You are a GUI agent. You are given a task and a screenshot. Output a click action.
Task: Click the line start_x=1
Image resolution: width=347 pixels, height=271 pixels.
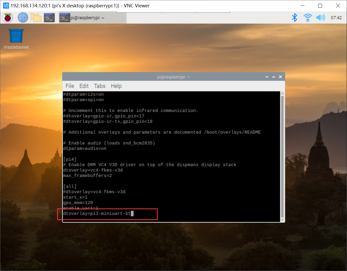(75, 197)
